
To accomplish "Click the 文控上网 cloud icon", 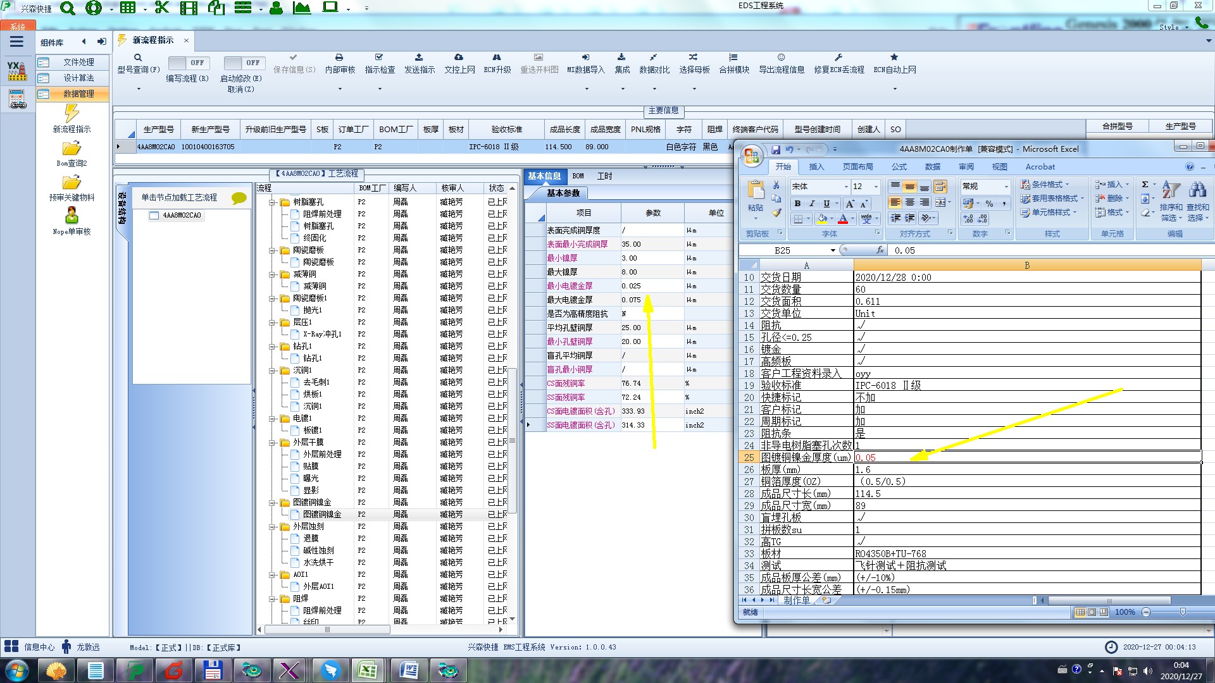I will 459,58.
